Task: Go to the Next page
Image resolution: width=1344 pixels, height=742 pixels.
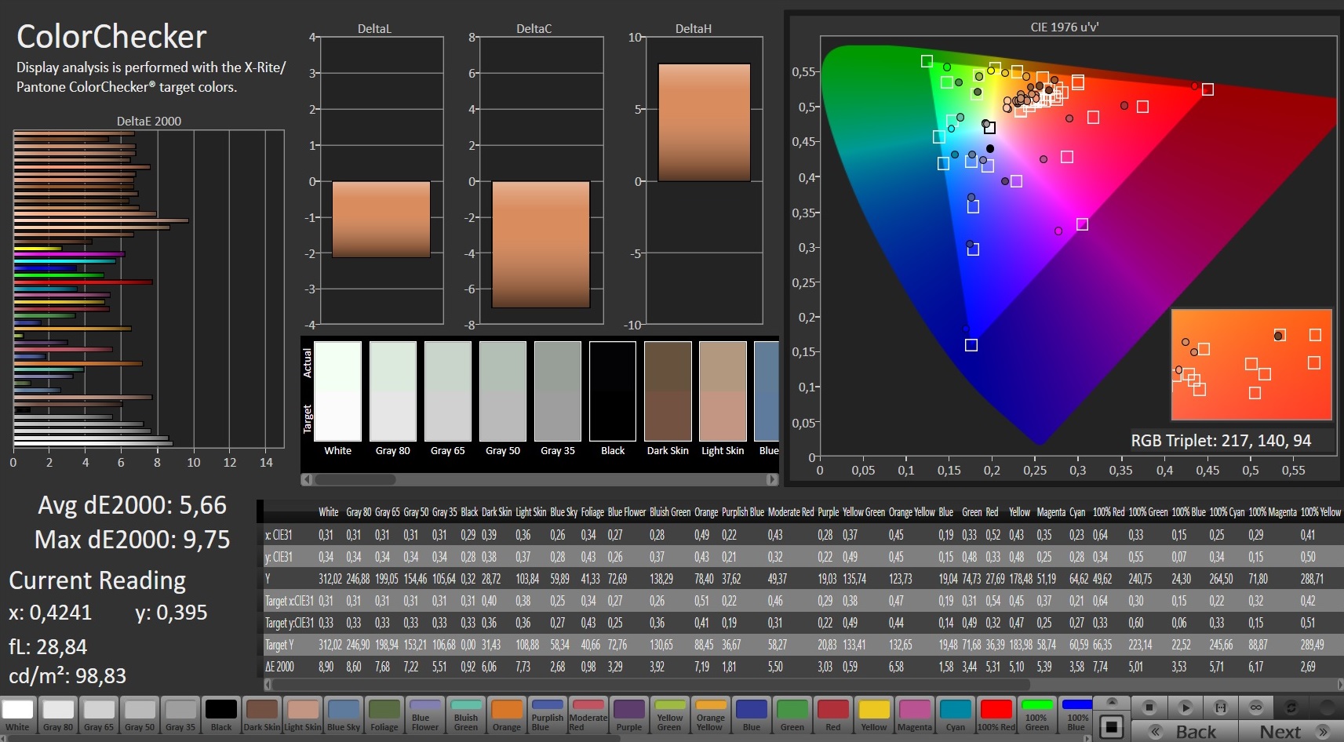Action: point(1280,732)
